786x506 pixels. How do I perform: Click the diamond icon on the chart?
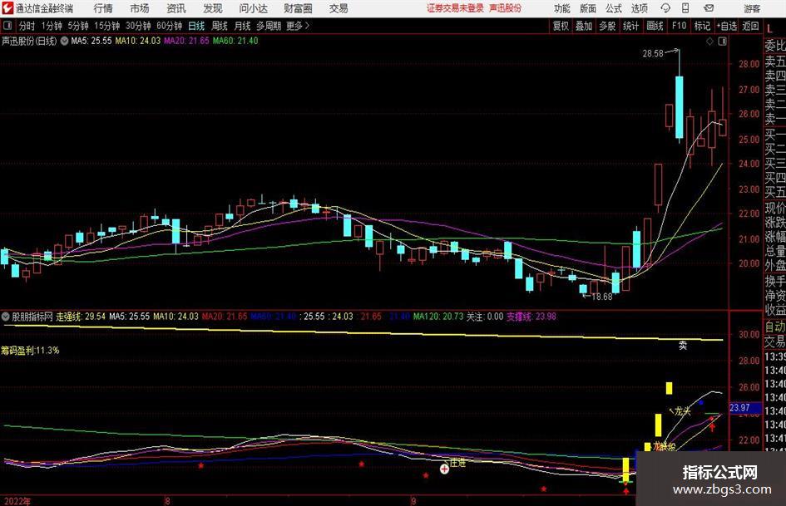(709, 42)
